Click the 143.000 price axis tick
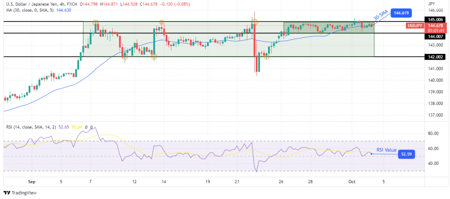Screen dimensions: 450x199 435,45
